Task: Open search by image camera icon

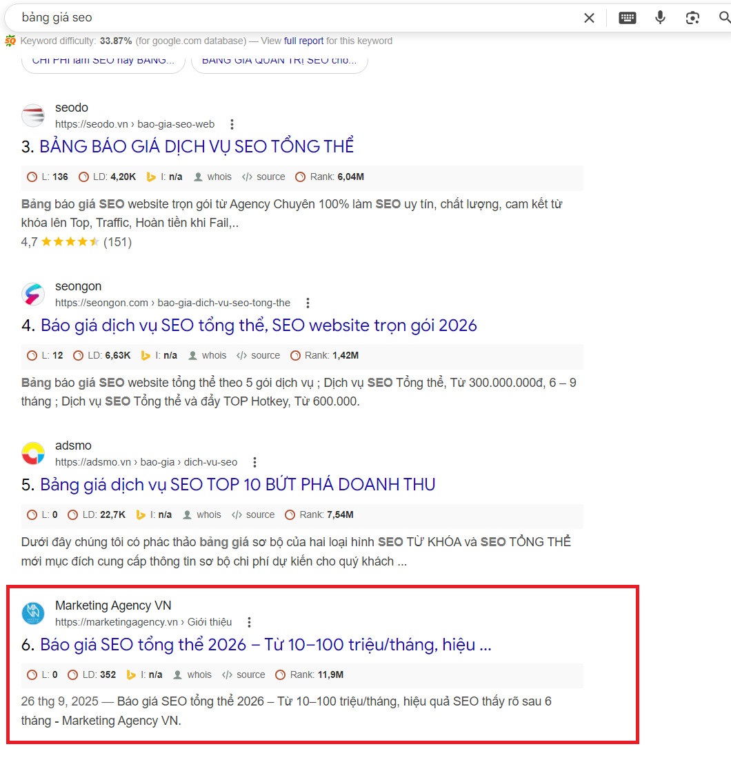Action: click(x=692, y=18)
